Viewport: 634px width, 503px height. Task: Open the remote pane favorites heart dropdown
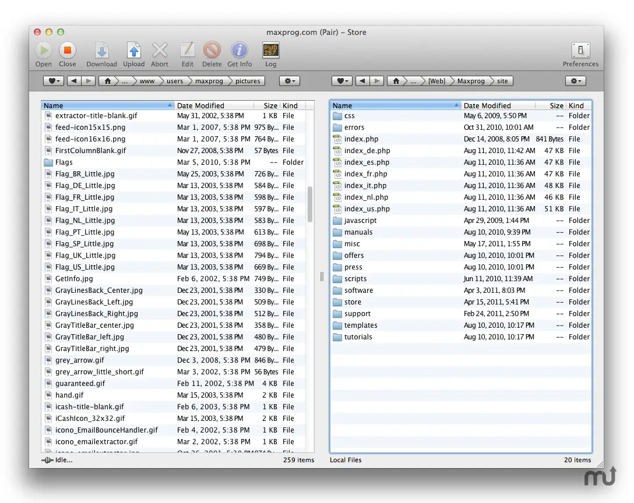pos(54,81)
